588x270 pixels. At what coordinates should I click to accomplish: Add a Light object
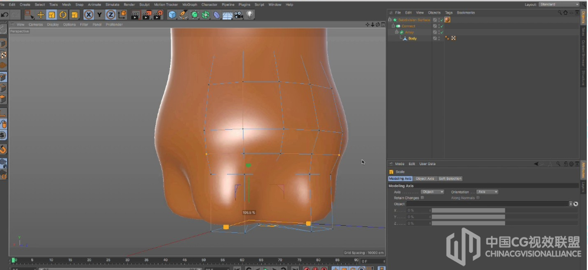(x=250, y=15)
